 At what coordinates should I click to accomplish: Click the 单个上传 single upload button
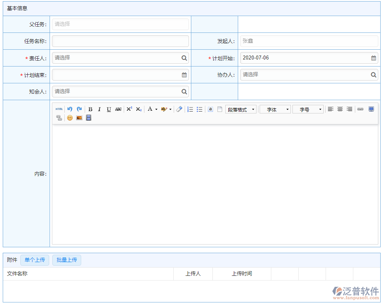pos(35,260)
